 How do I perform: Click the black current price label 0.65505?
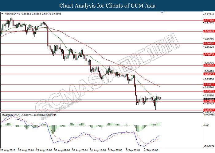(209, 99)
